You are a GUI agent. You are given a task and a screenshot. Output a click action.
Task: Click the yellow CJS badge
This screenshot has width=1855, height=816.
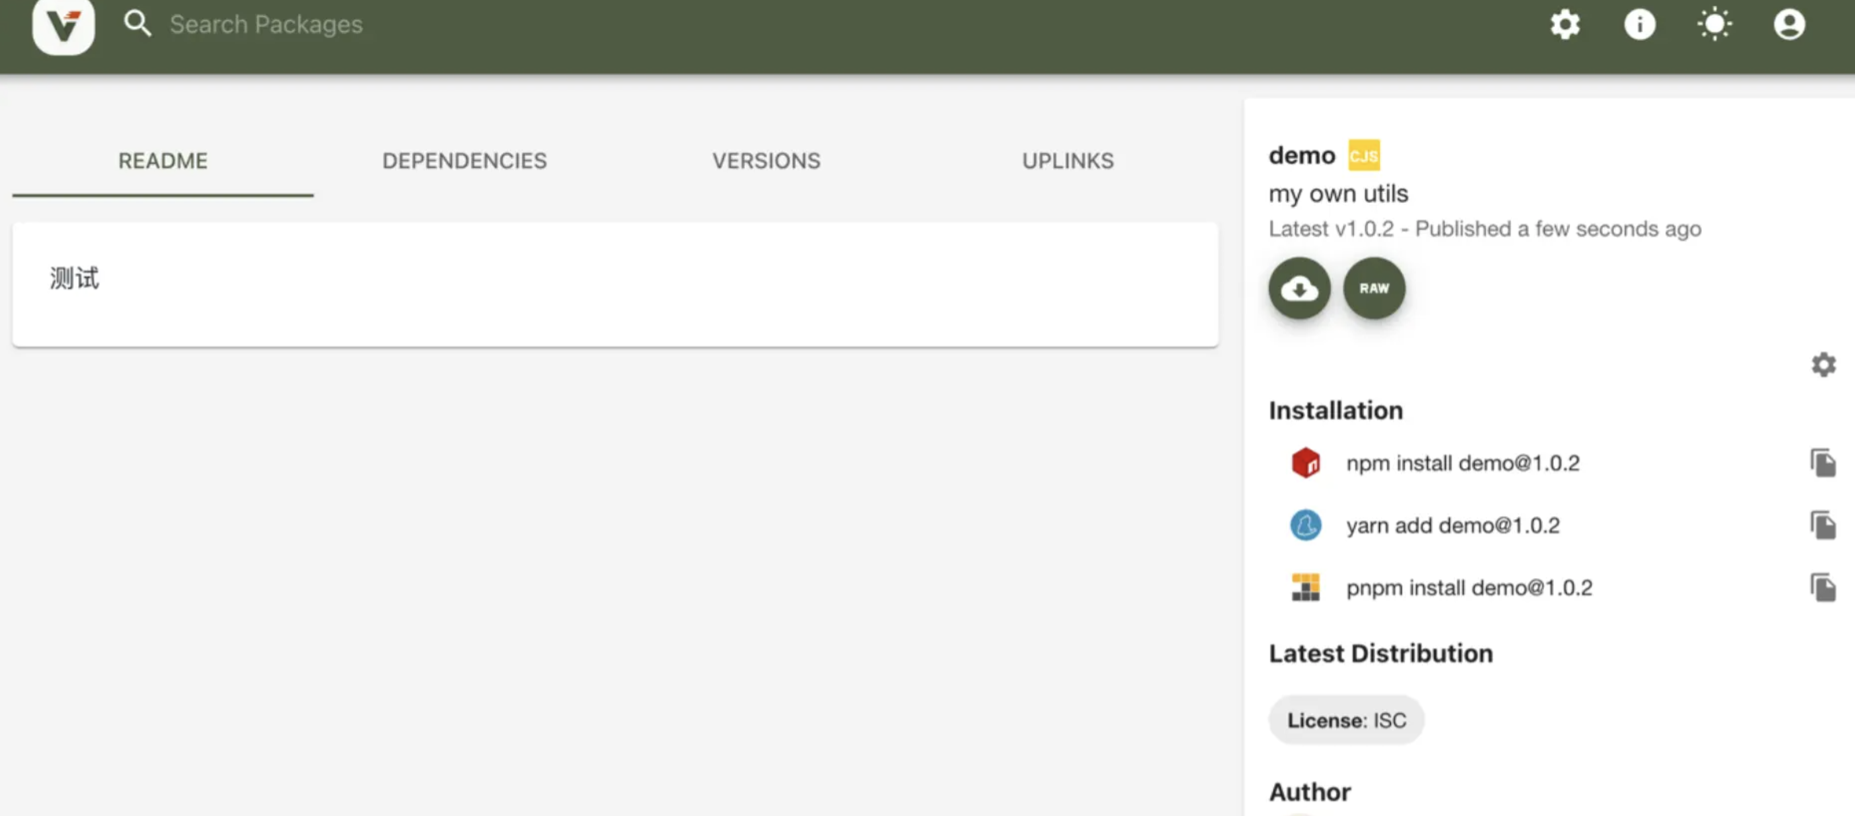pos(1364,155)
